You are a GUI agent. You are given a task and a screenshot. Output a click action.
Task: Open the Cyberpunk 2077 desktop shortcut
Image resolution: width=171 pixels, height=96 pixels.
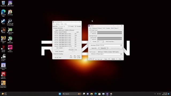coord(3,40)
